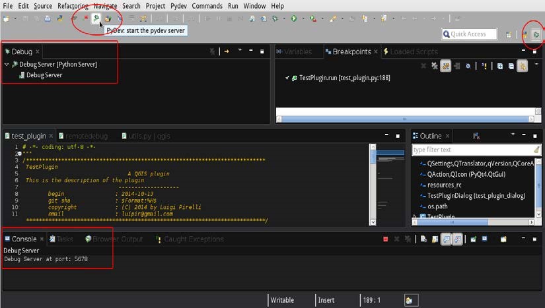This screenshot has width=545, height=308.
Task: Click the New toolbar icon
Action: tap(6, 18)
